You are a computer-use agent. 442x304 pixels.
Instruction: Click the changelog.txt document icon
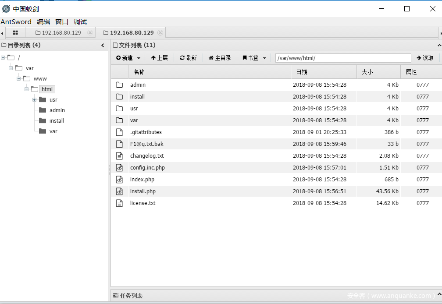[x=119, y=156]
